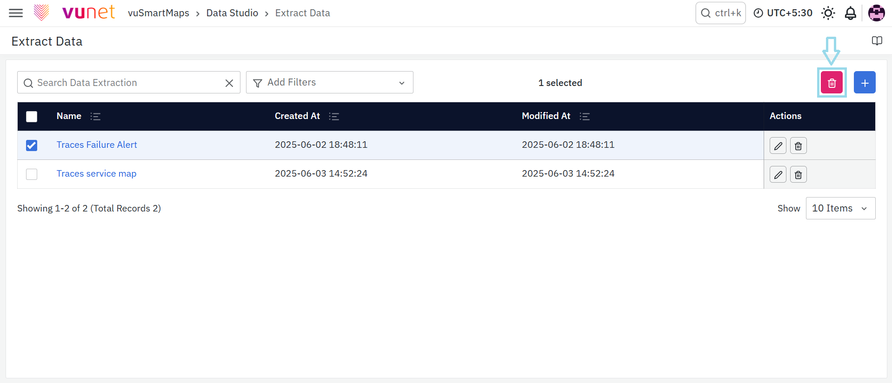Open the UTC+5:30 timezone selector
This screenshot has width=892, height=383.
click(x=783, y=13)
